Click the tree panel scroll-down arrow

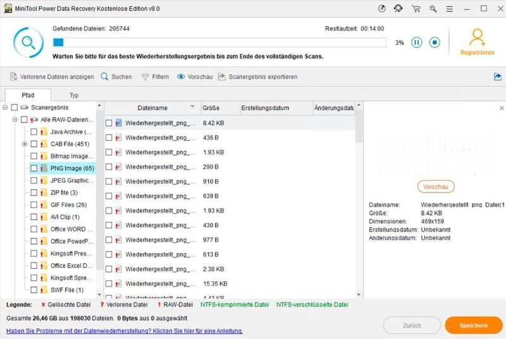coord(99,295)
